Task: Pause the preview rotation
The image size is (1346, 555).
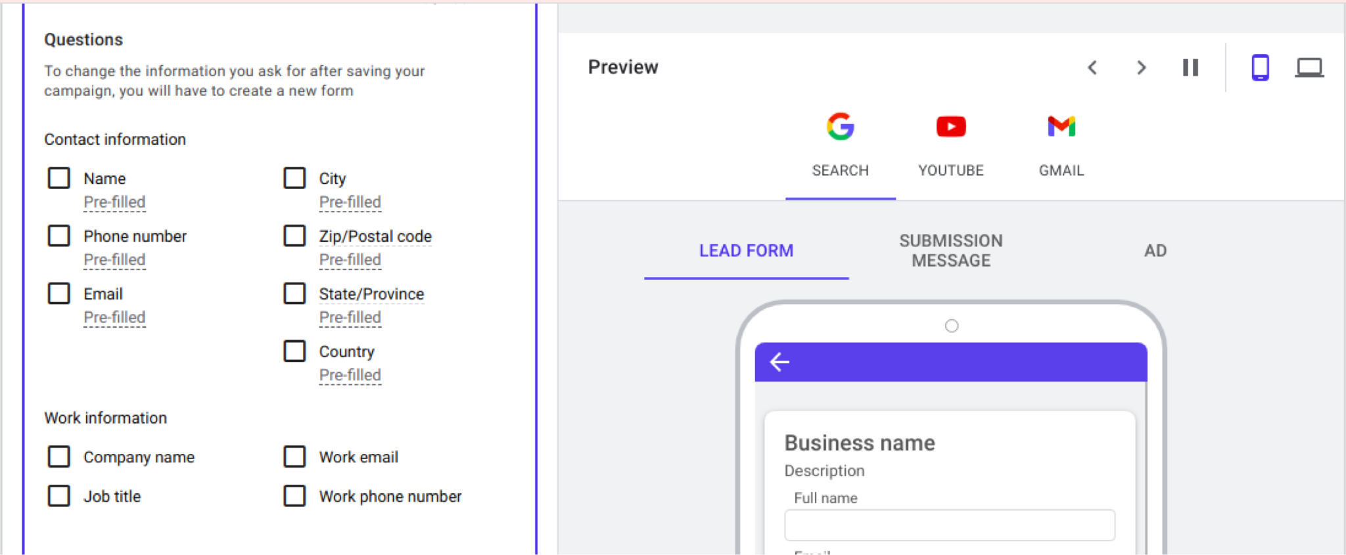Action: coord(1190,68)
